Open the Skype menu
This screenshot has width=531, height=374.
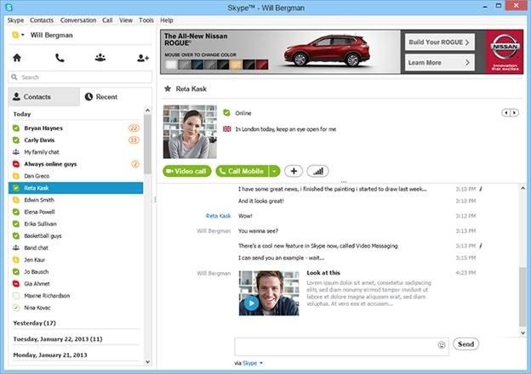pyautogui.click(x=15, y=20)
